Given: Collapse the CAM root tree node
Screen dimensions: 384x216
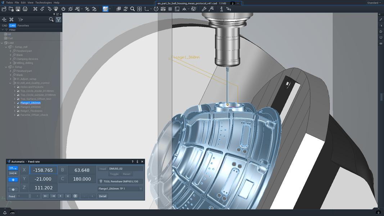Looking at the screenshot, I should 2,43.
